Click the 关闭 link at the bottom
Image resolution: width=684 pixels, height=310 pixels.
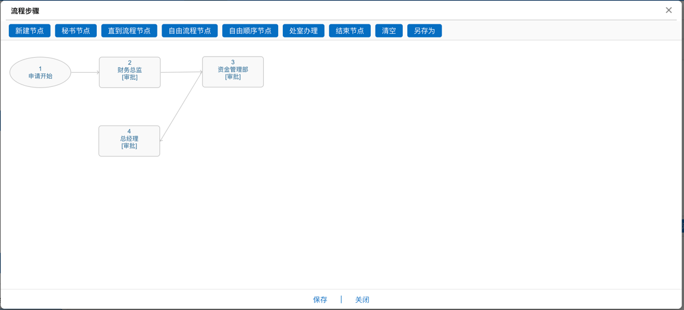(362, 300)
